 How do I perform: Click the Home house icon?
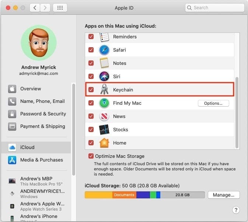(104, 143)
